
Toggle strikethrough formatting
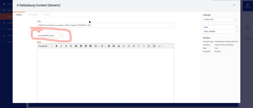71,46
